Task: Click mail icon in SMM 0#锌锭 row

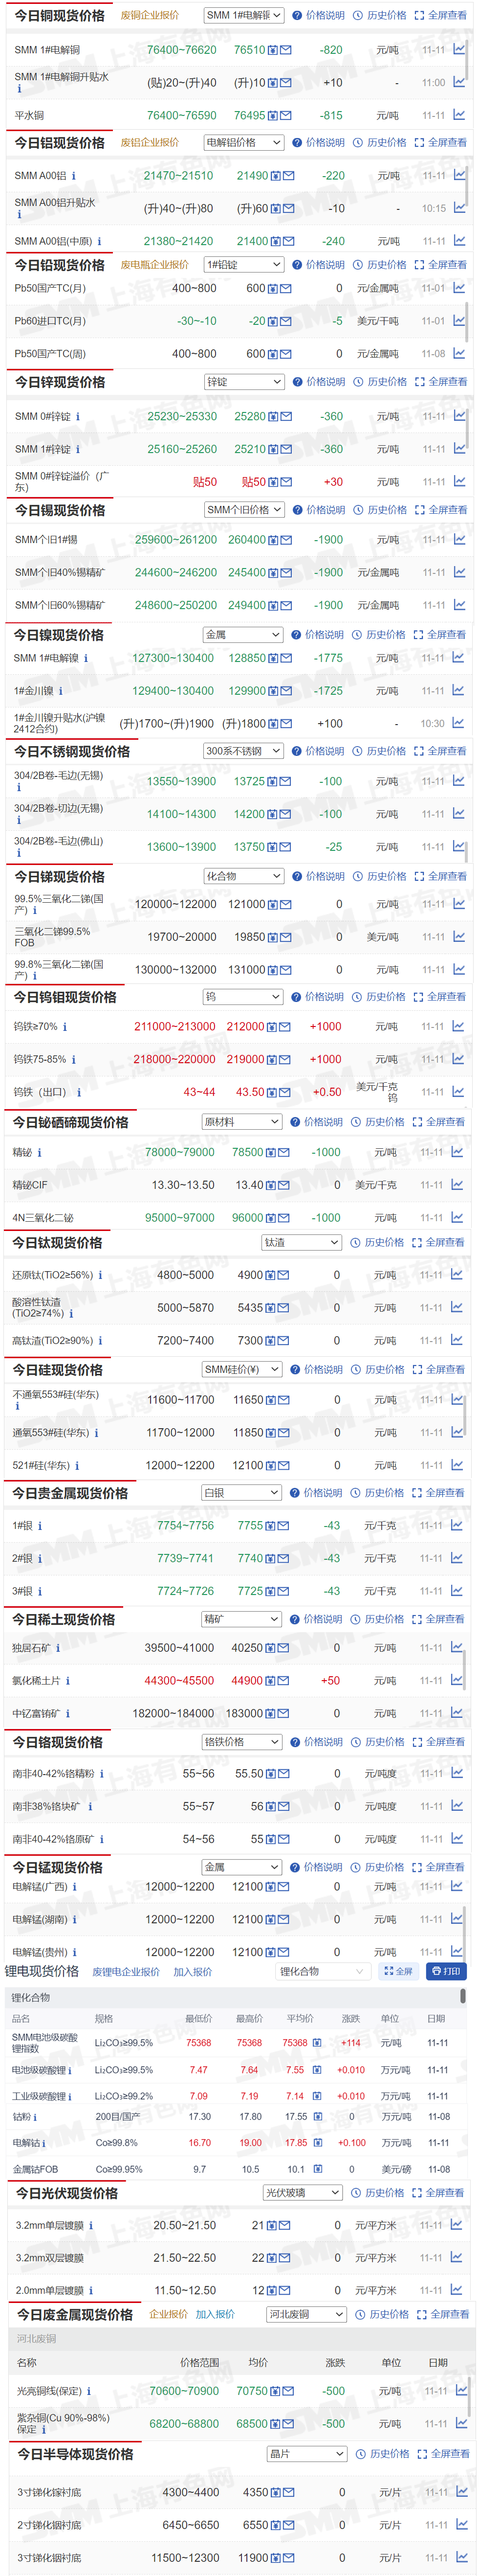Action: coord(286,417)
